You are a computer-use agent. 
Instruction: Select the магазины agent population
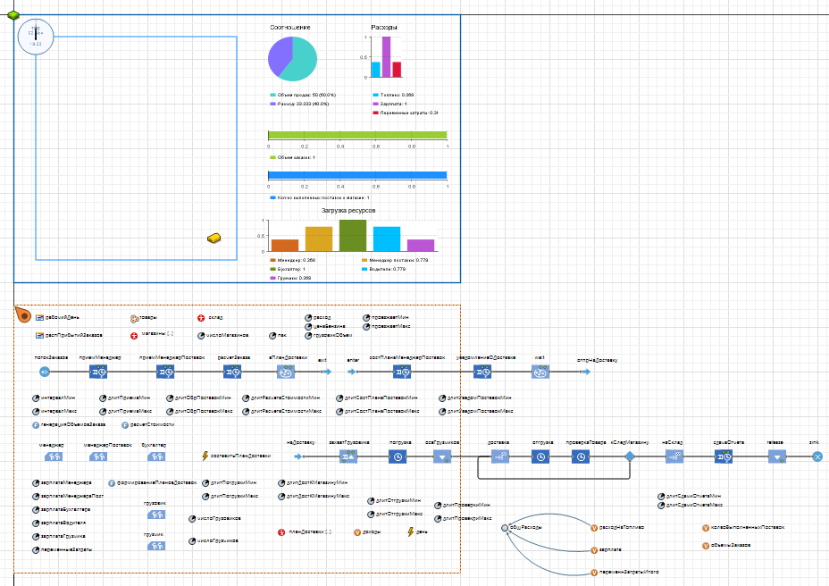pos(134,335)
